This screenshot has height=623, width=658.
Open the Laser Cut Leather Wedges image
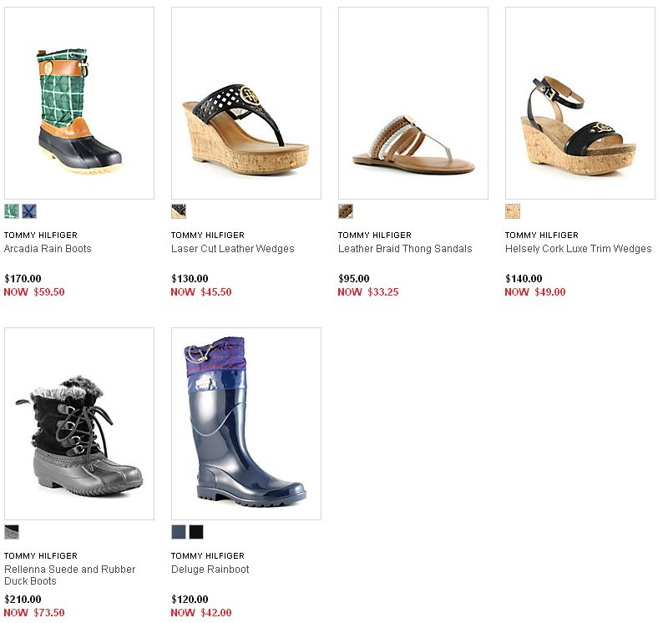(x=246, y=103)
